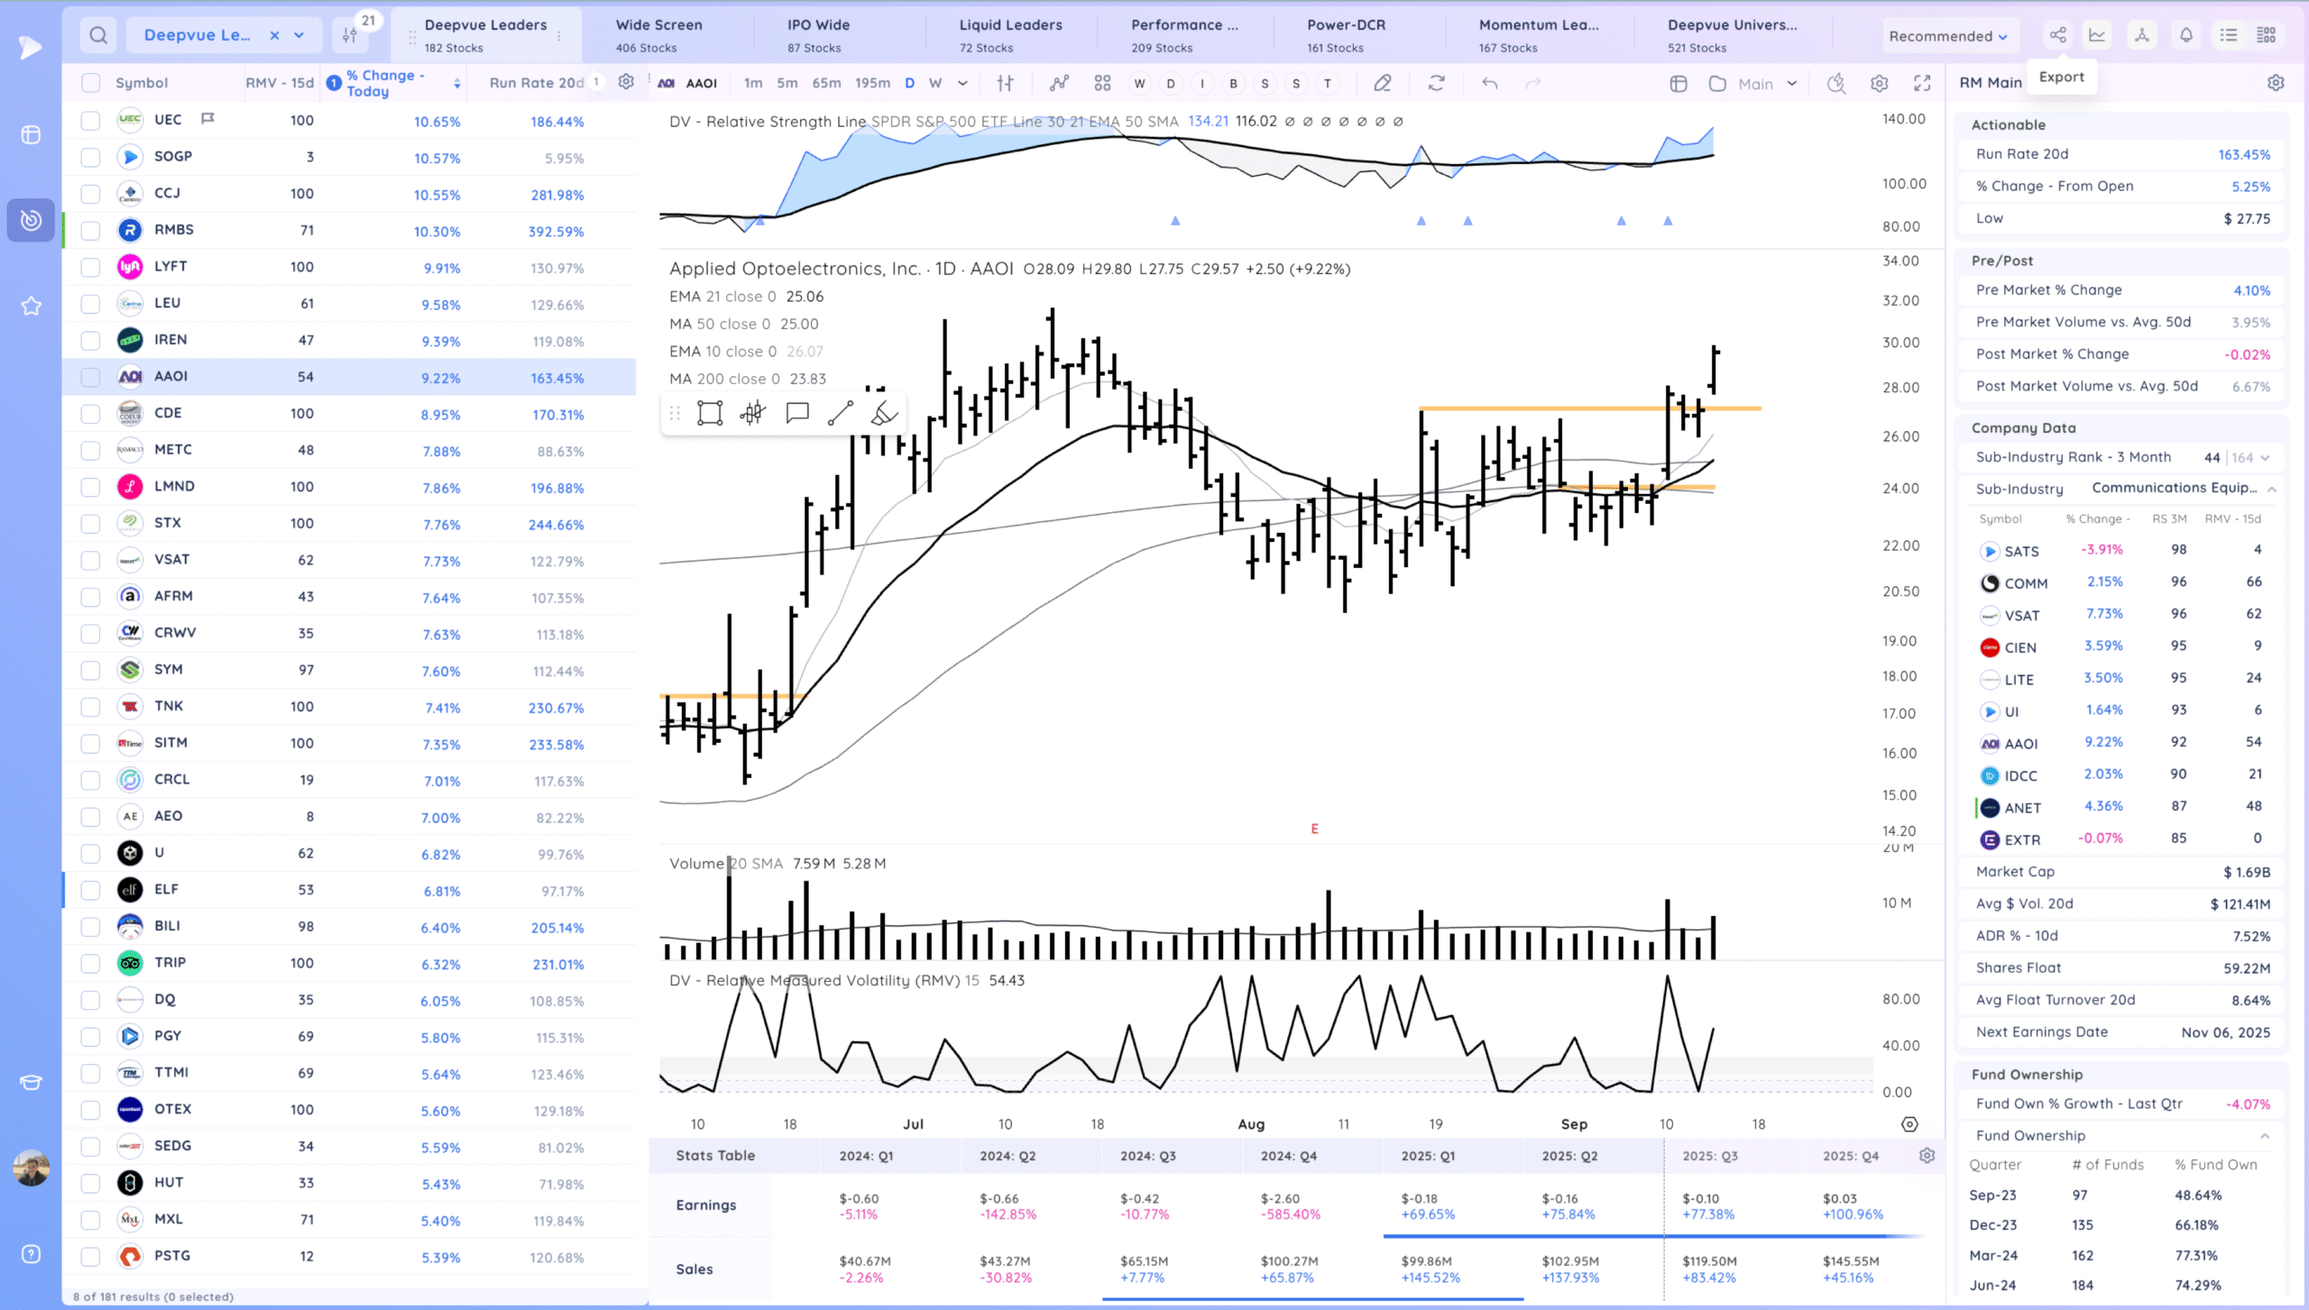Select the RMBS row in watchlist
This screenshot has height=1310, width=2309.
[x=349, y=231]
